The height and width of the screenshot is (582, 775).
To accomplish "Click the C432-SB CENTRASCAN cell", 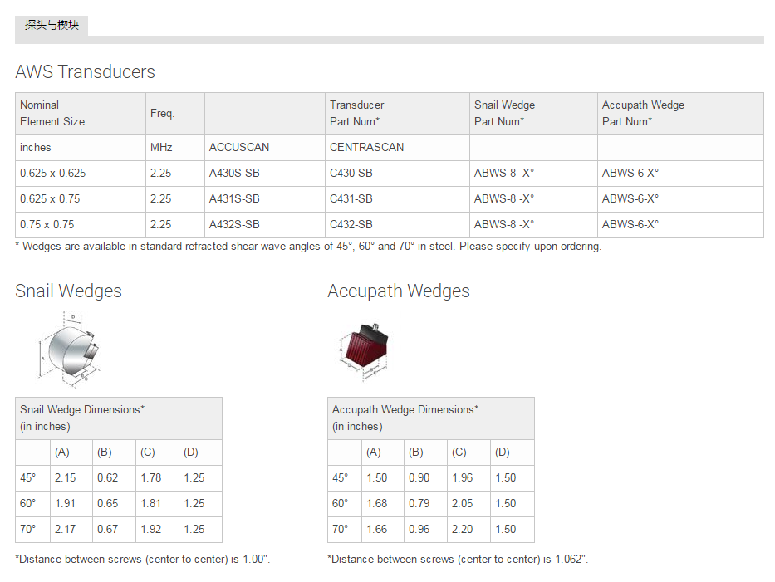I will 351,224.
